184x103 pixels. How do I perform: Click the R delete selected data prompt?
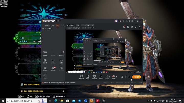point(43,96)
